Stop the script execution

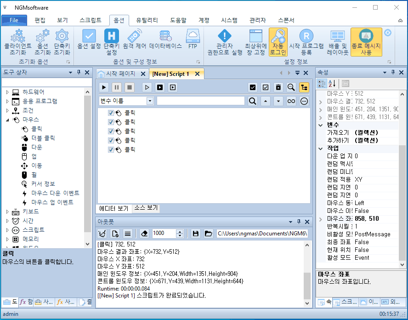click(x=129, y=87)
